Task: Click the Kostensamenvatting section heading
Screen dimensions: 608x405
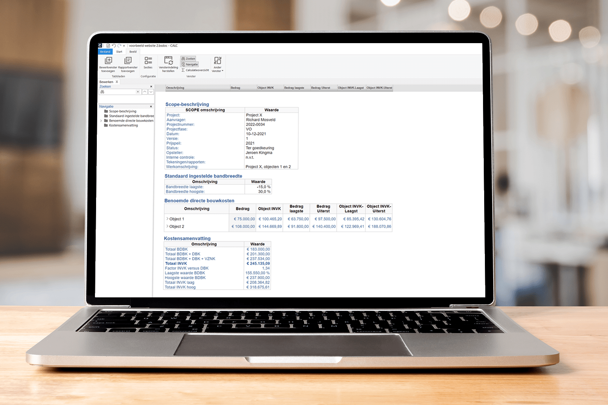Action: (187, 238)
